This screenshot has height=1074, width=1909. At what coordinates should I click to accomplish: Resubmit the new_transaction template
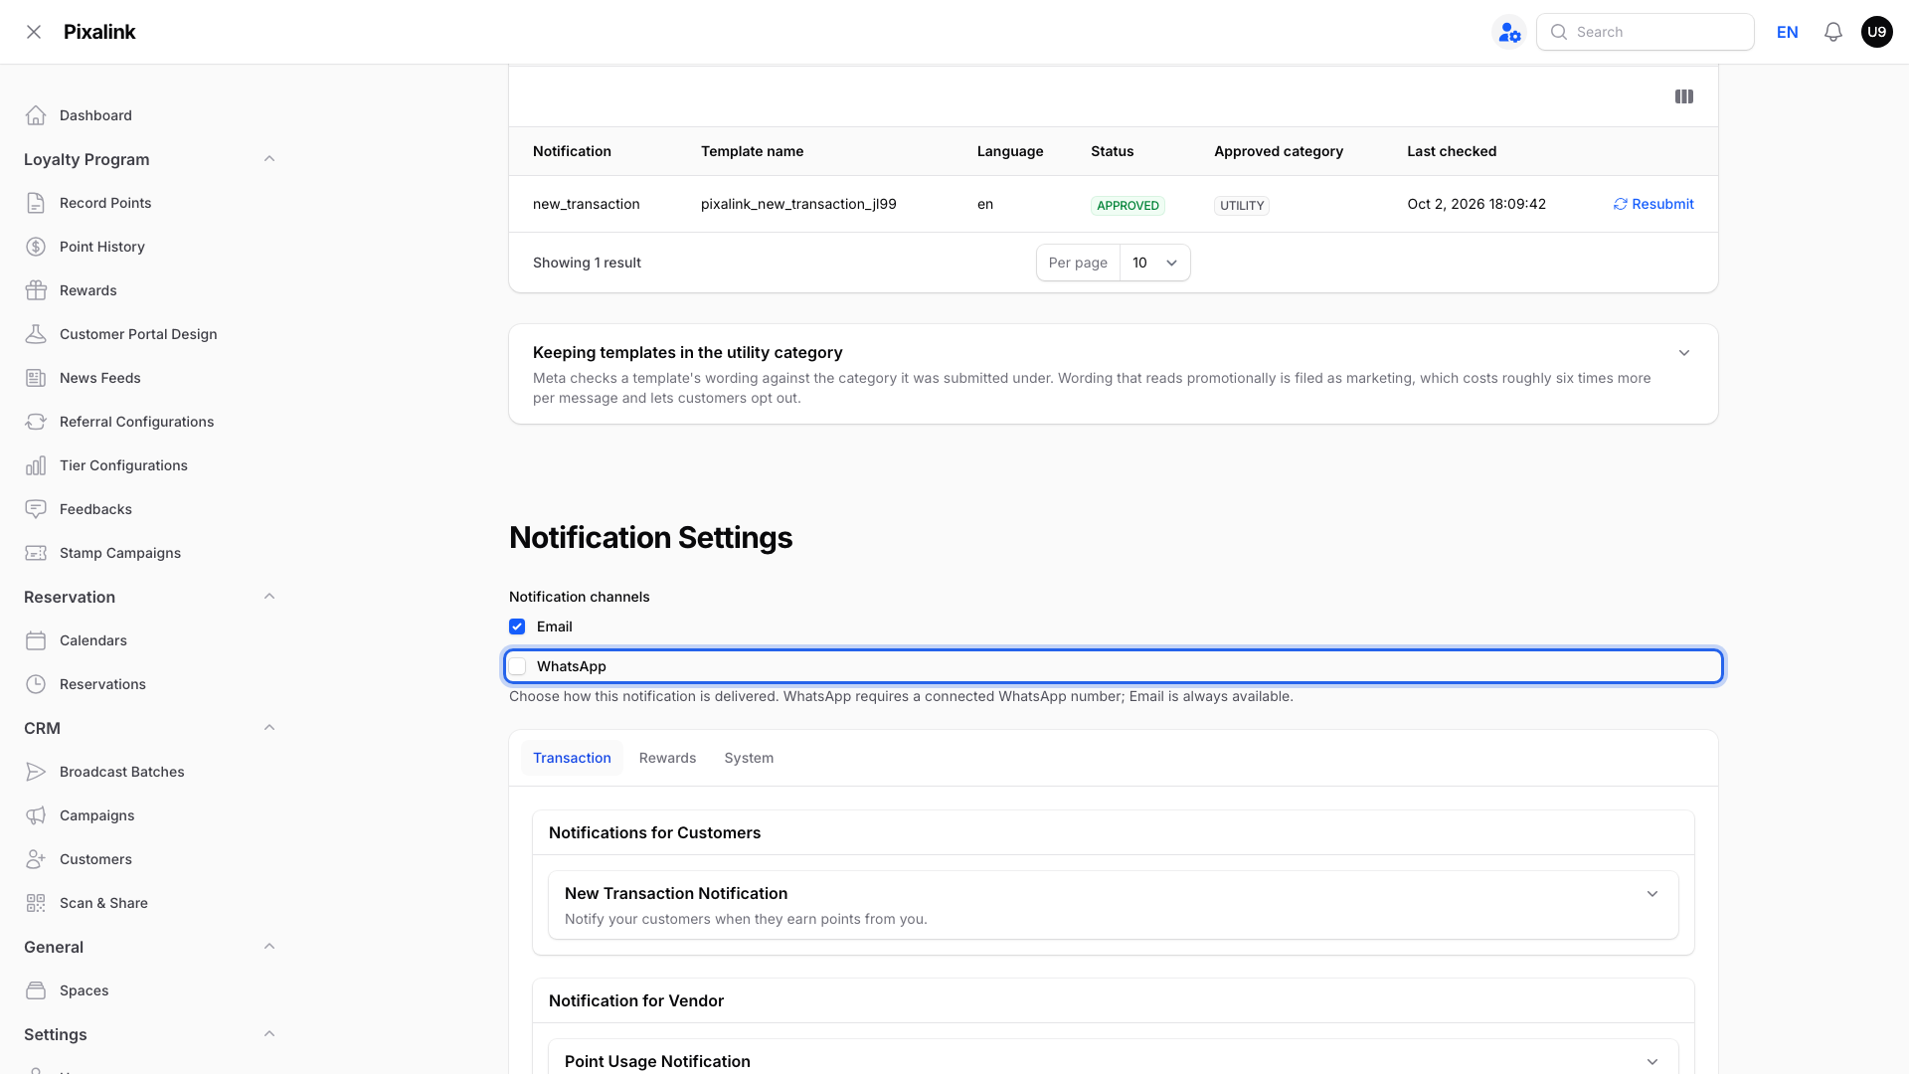point(1653,204)
